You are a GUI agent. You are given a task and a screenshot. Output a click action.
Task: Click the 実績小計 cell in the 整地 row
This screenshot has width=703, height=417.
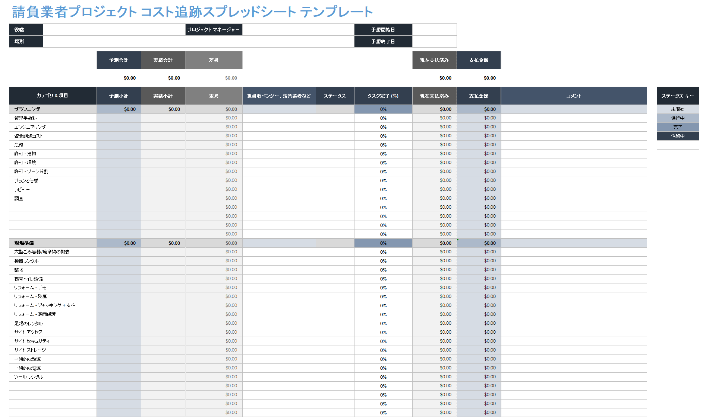click(163, 270)
